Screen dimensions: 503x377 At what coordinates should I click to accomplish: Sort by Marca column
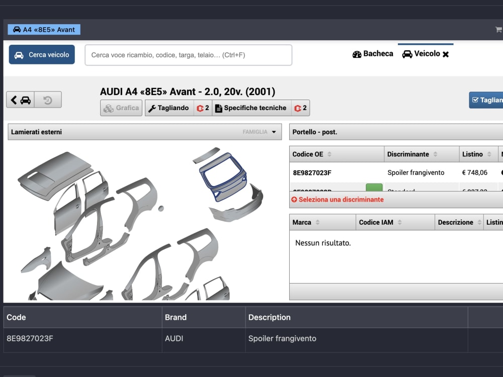point(322,222)
